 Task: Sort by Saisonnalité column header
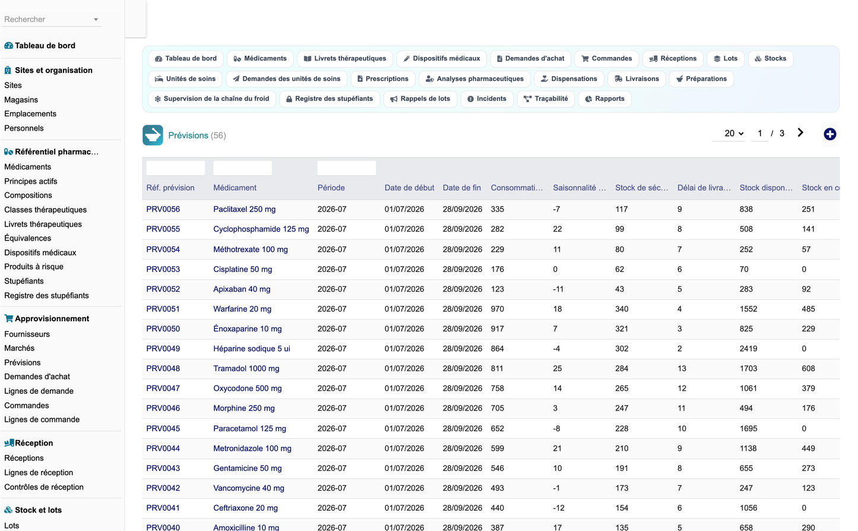[x=580, y=188]
